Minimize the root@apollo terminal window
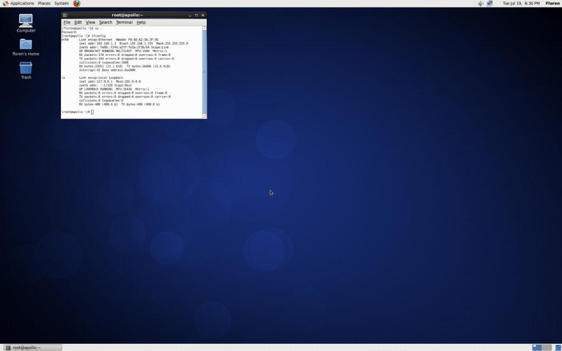 tap(190, 15)
